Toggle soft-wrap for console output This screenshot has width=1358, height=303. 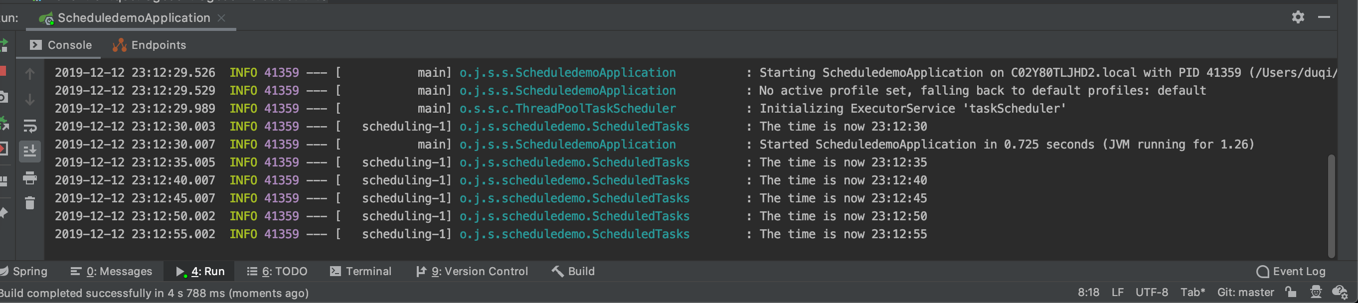tap(30, 126)
